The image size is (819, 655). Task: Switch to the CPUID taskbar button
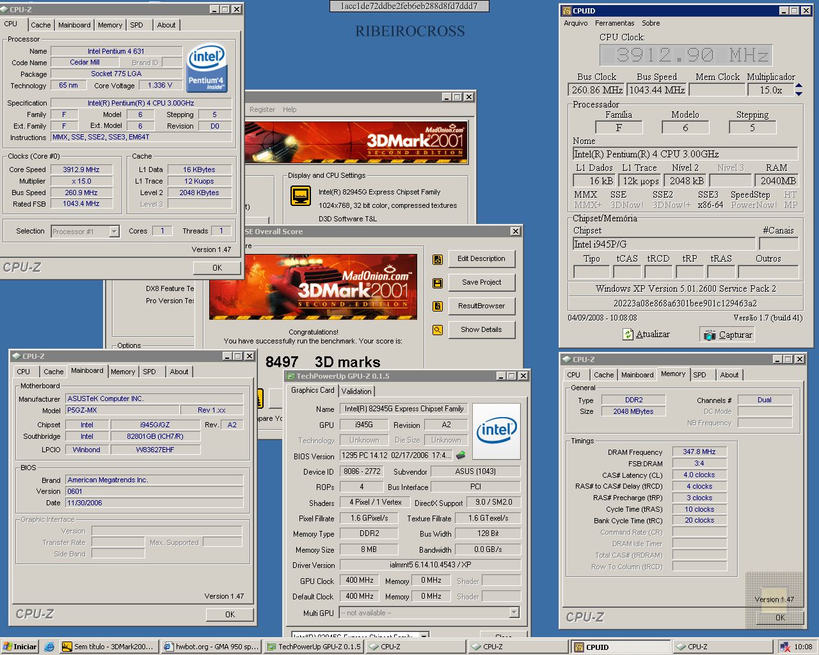point(620,647)
